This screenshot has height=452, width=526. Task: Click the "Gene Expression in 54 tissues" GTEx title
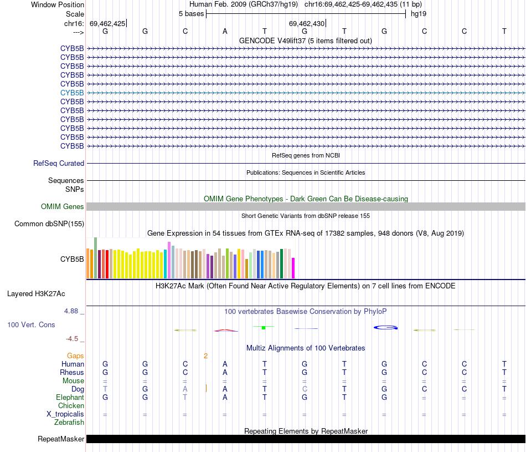click(x=306, y=233)
